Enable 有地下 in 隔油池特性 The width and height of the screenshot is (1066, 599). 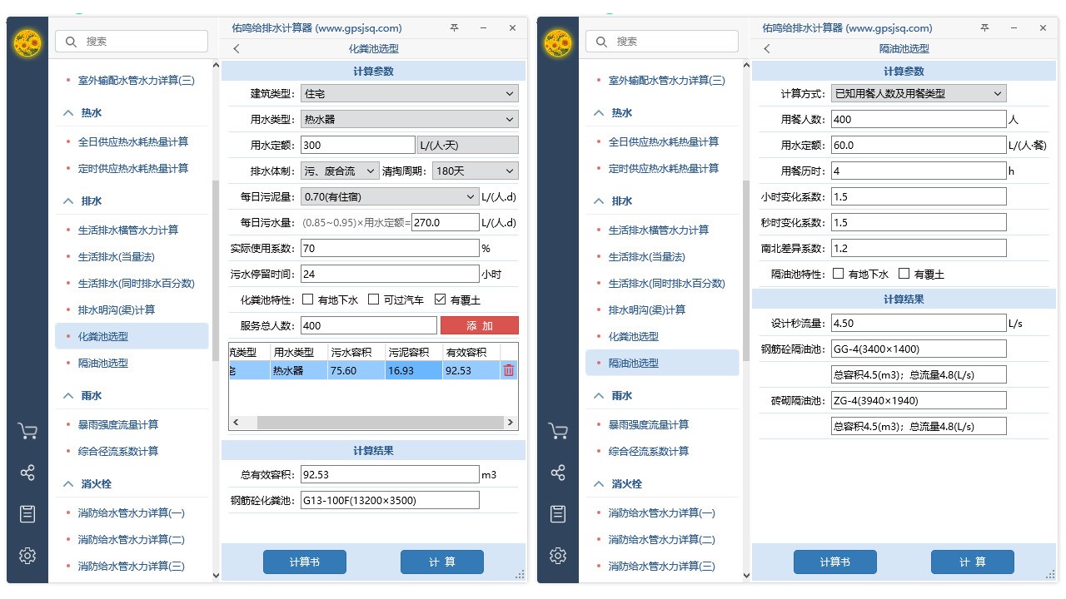[x=839, y=273]
